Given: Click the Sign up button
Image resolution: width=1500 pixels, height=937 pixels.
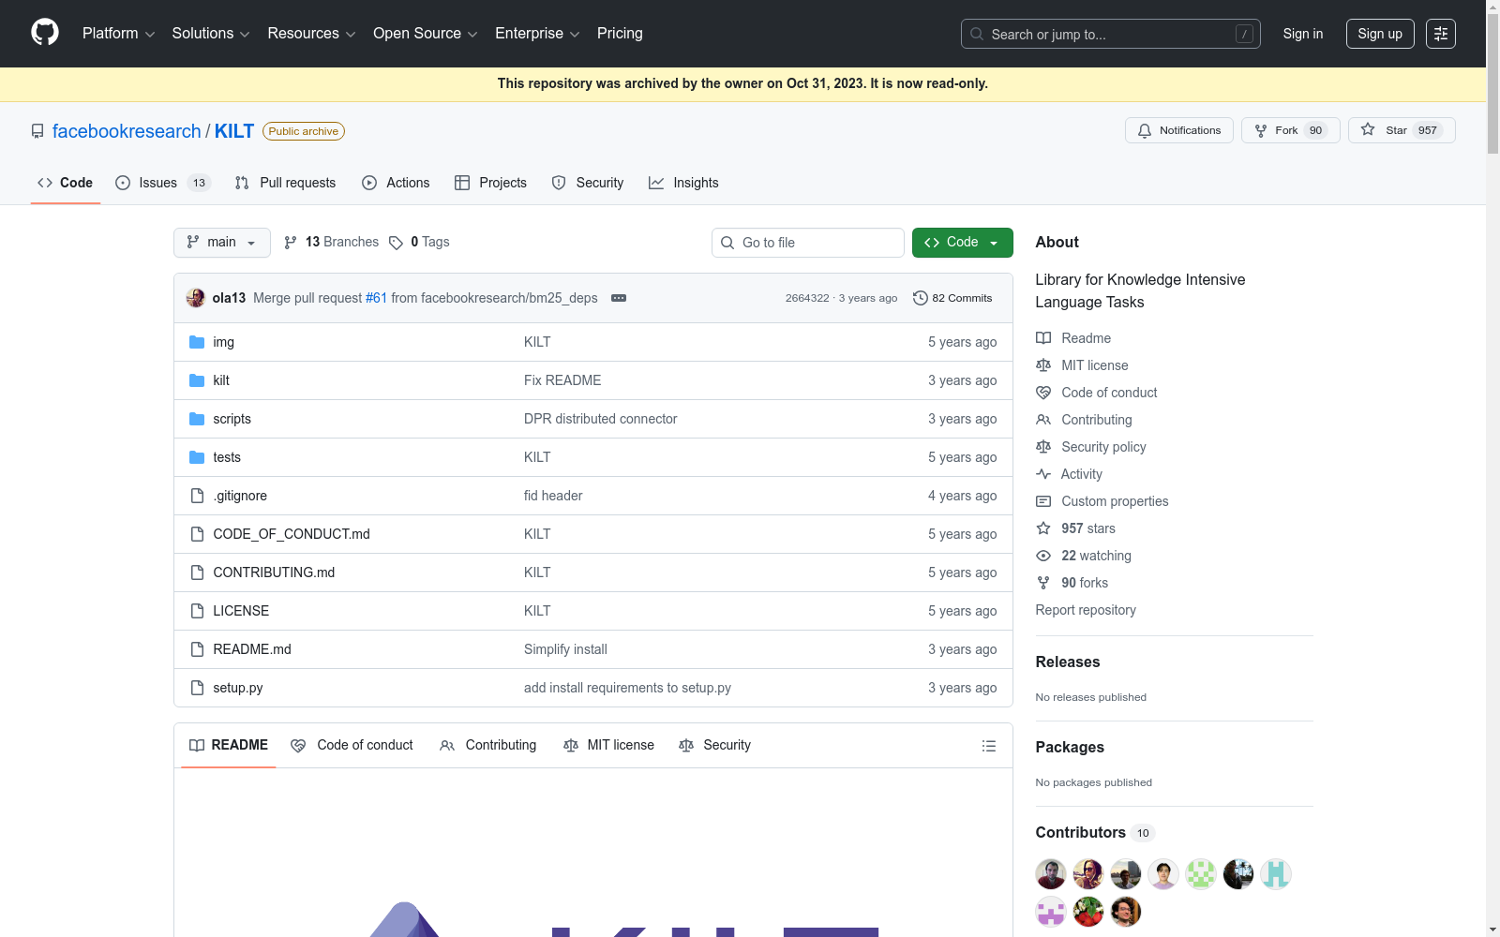Looking at the screenshot, I should click(1380, 34).
